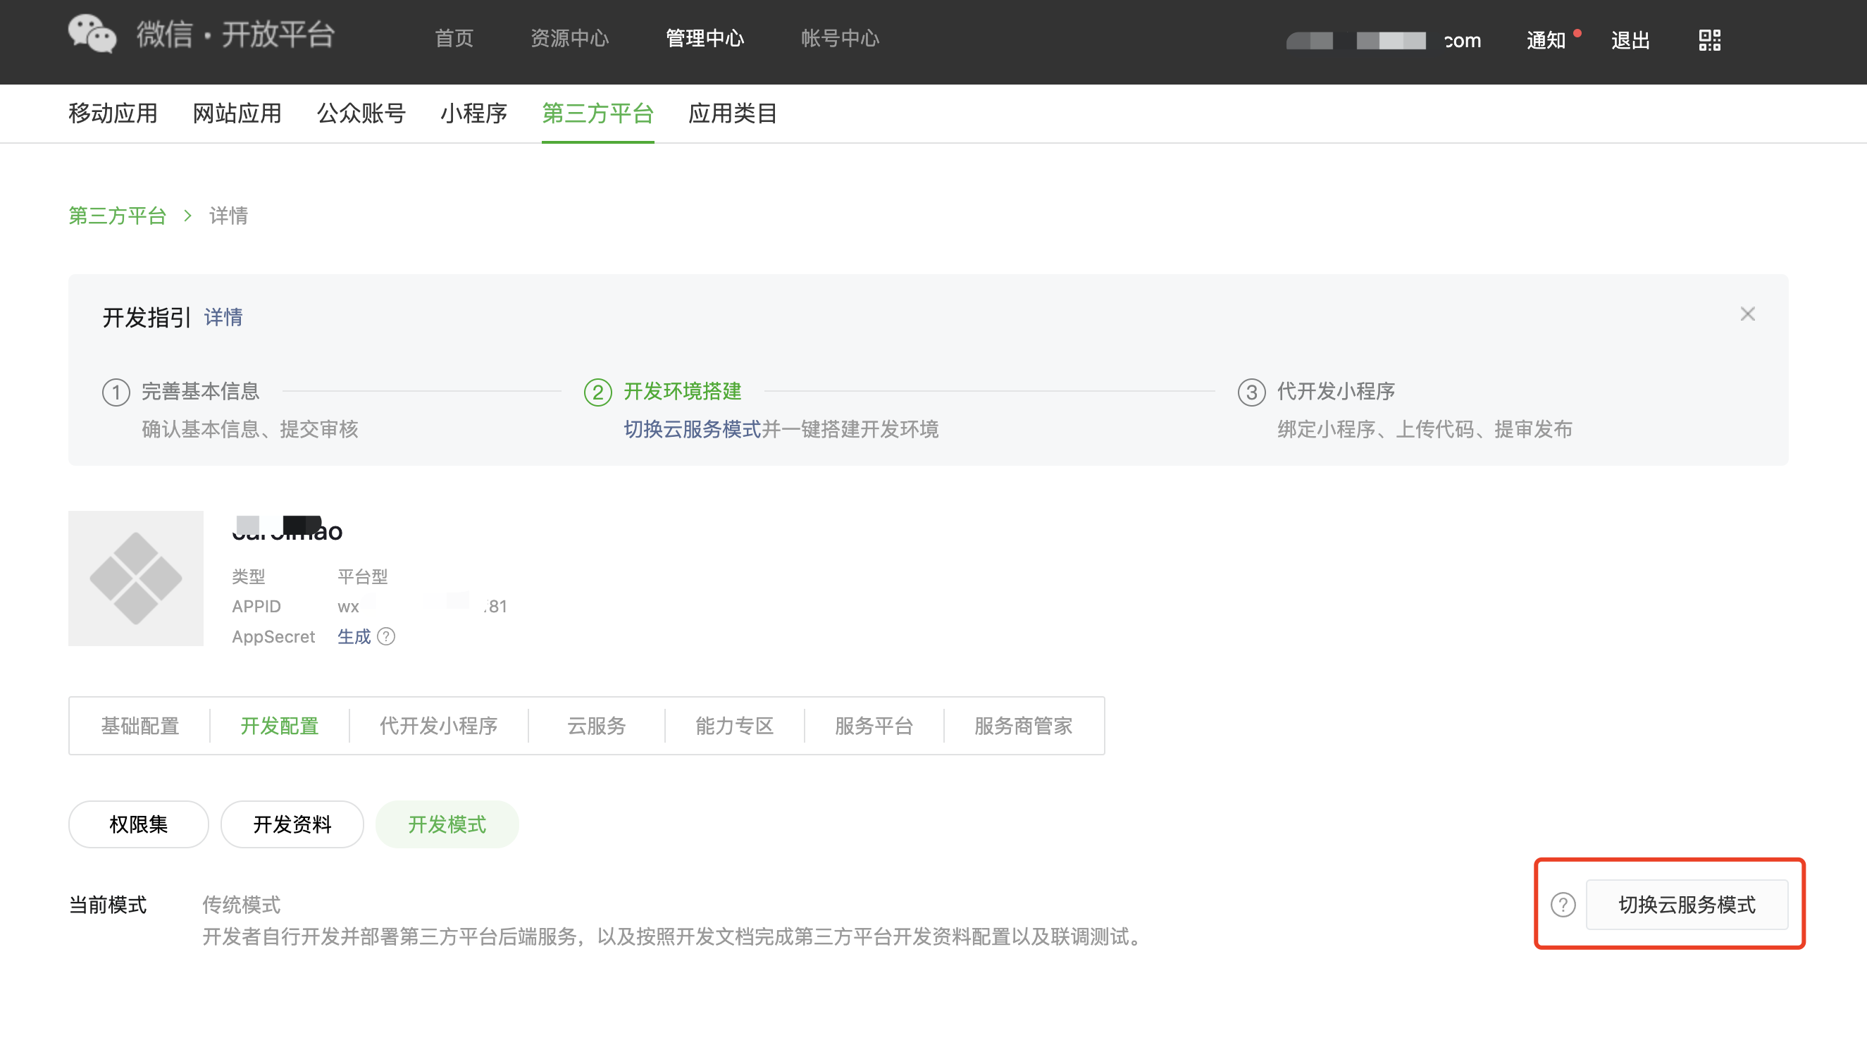The image size is (1867, 1040).
Task: Click the 微信·开放平台 title text
Action: pos(235,34)
